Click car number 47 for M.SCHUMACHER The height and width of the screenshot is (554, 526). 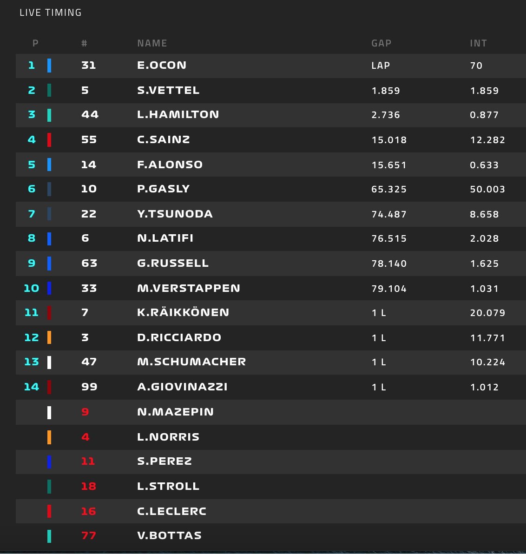89,362
